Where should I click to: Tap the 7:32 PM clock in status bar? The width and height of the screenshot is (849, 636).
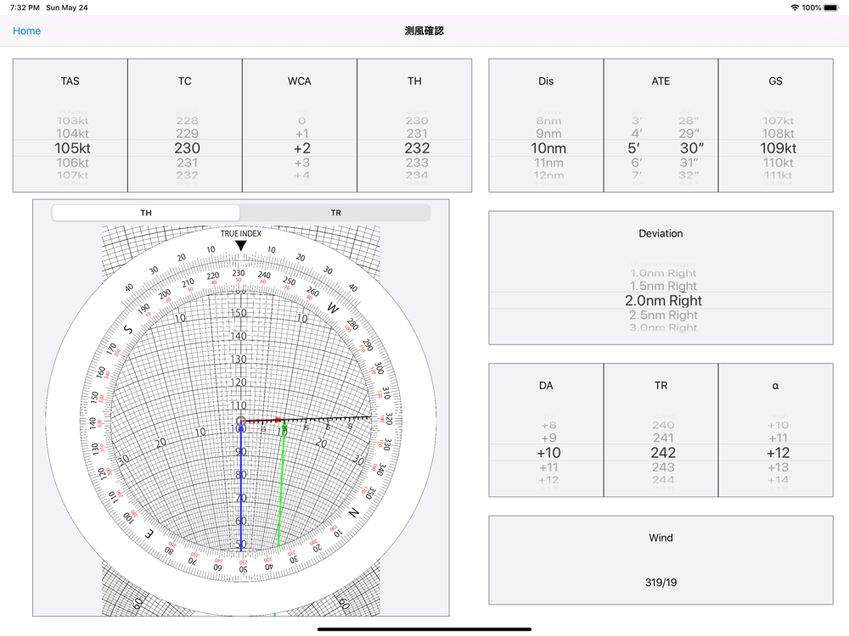coord(25,8)
